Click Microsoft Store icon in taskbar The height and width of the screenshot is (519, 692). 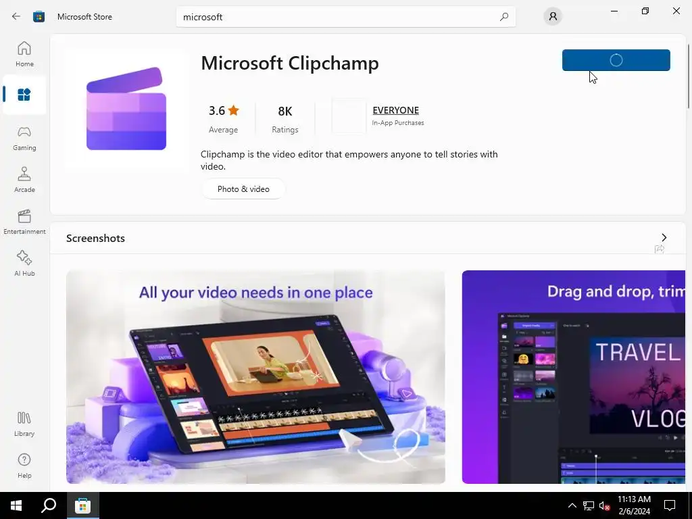[x=82, y=505]
